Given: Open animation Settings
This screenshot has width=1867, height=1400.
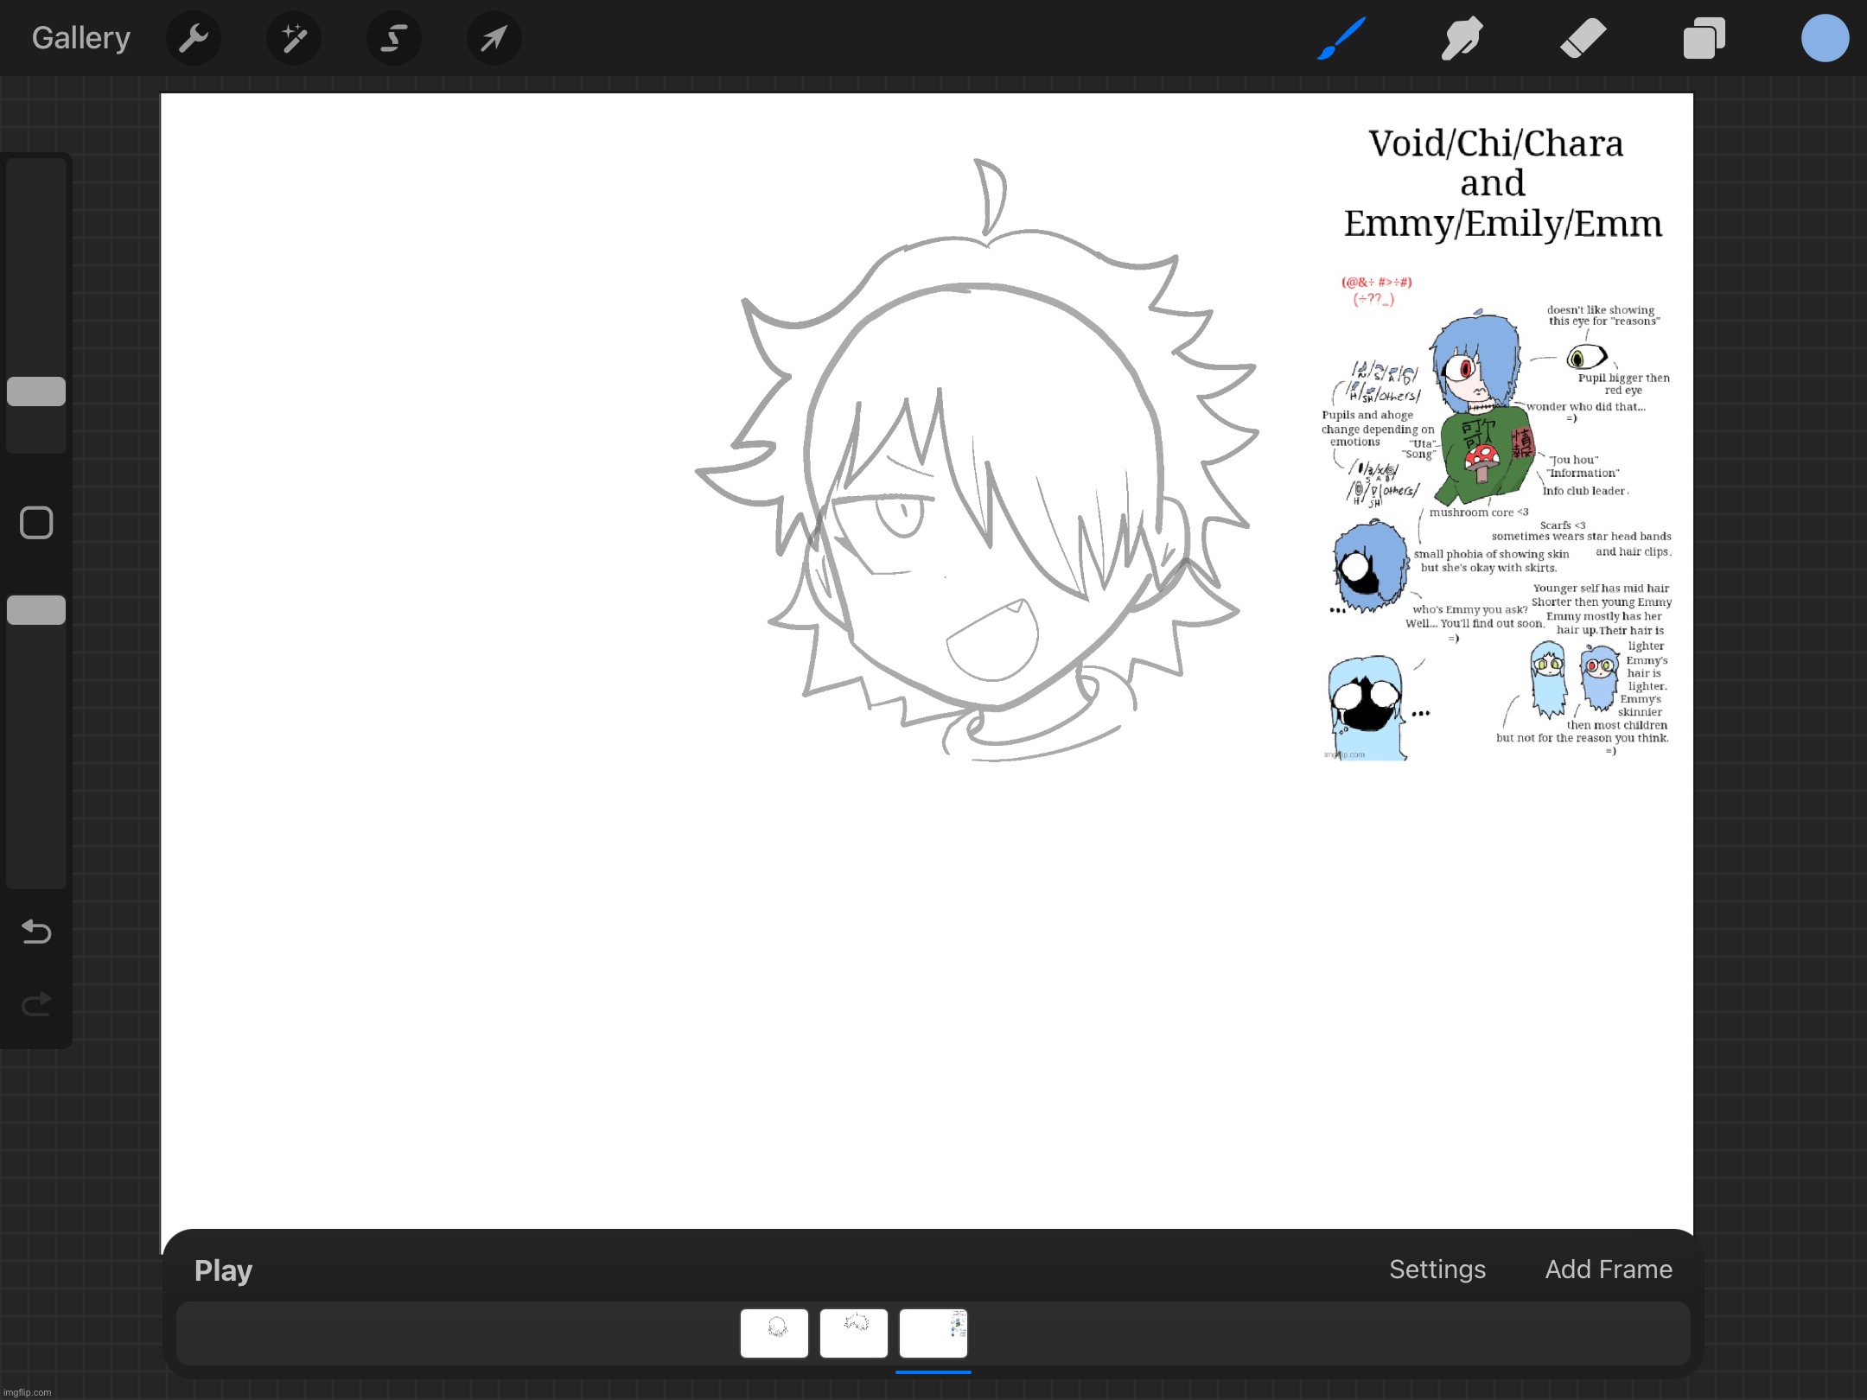Looking at the screenshot, I should [1437, 1269].
